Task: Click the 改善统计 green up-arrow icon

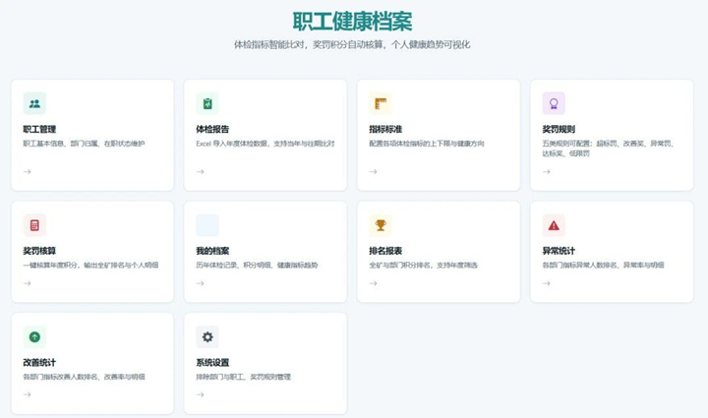Action: coord(34,336)
